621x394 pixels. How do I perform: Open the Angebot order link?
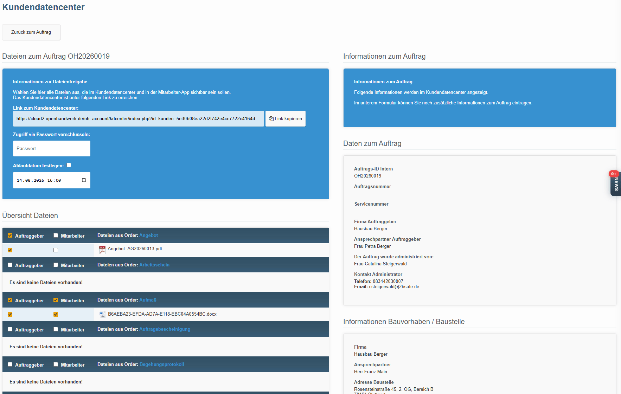coord(148,235)
